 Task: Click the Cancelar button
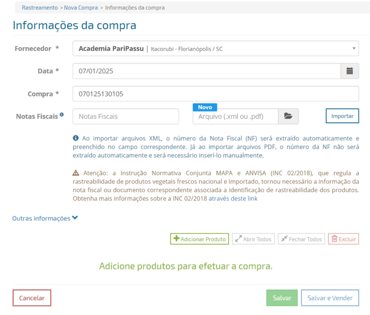click(x=32, y=298)
